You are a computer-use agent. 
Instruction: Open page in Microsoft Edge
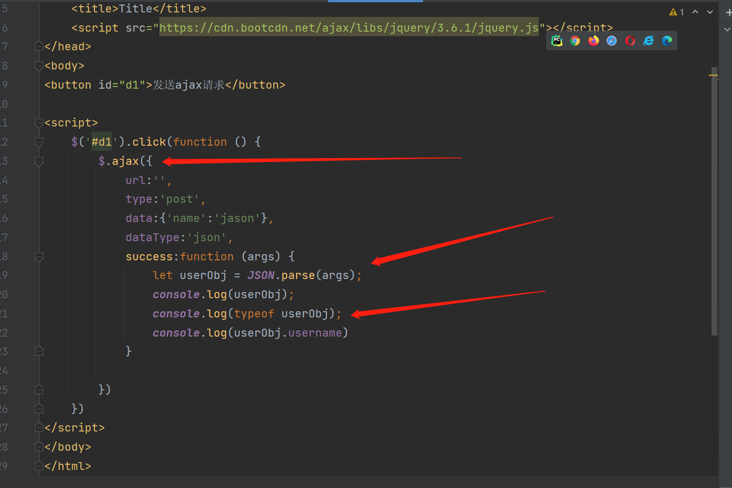click(x=667, y=41)
